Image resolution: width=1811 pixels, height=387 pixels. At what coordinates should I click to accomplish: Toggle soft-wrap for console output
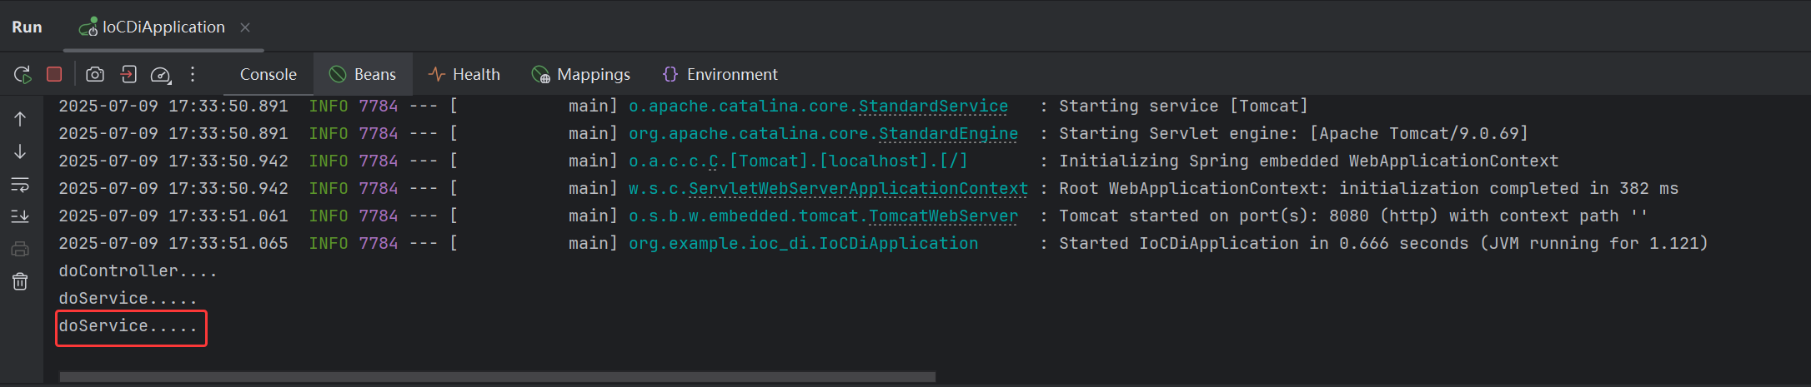point(20,184)
